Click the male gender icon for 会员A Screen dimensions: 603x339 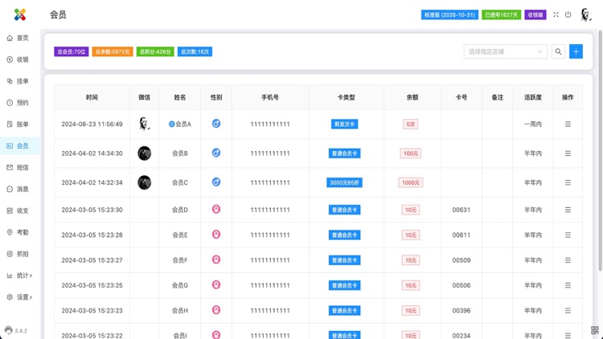tap(216, 124)
